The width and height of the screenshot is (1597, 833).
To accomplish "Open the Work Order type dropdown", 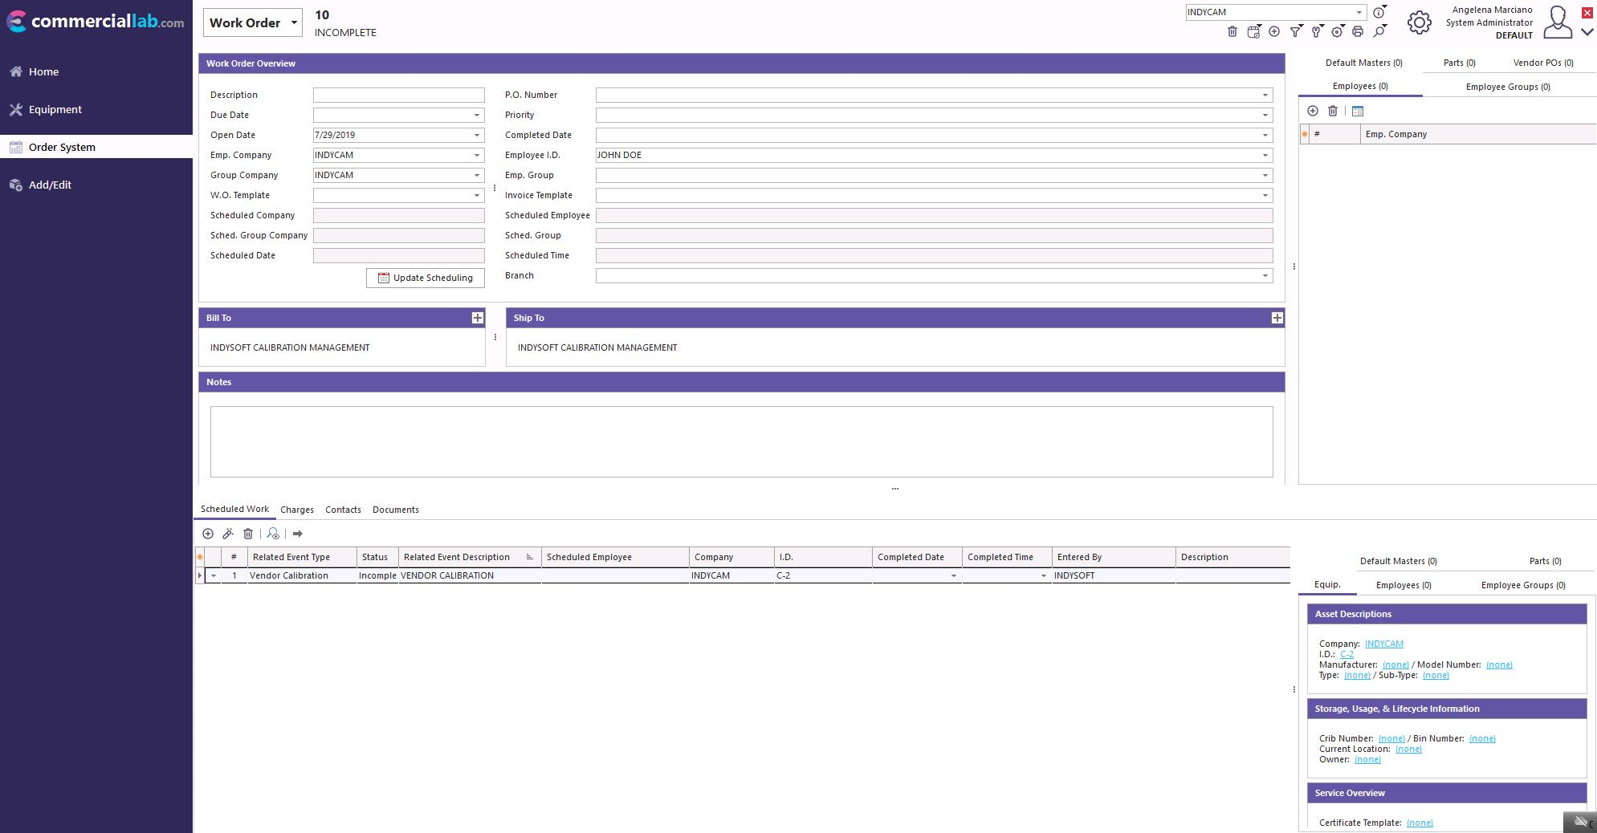I will (x=294, y=22).
